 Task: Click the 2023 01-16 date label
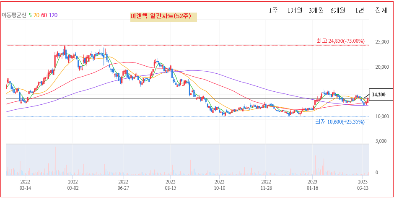(312, 184)
